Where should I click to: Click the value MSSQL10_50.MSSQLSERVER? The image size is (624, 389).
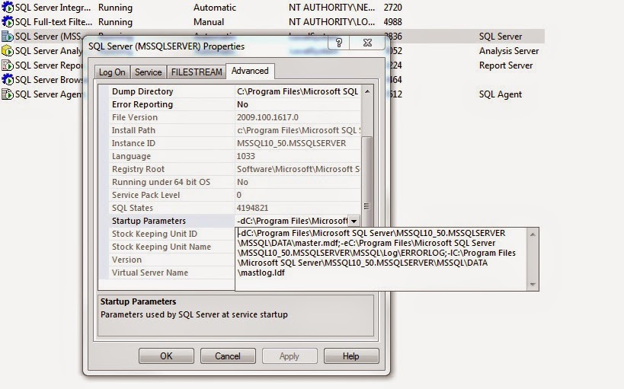[291, 143]
